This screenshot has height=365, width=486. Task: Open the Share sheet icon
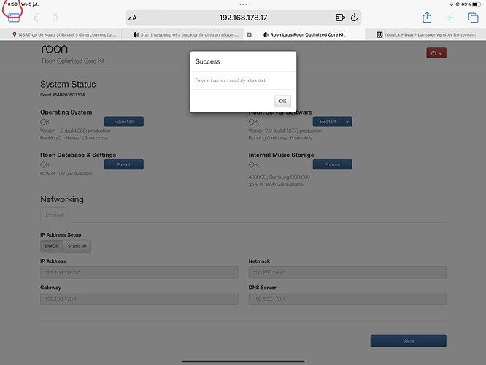427,18
